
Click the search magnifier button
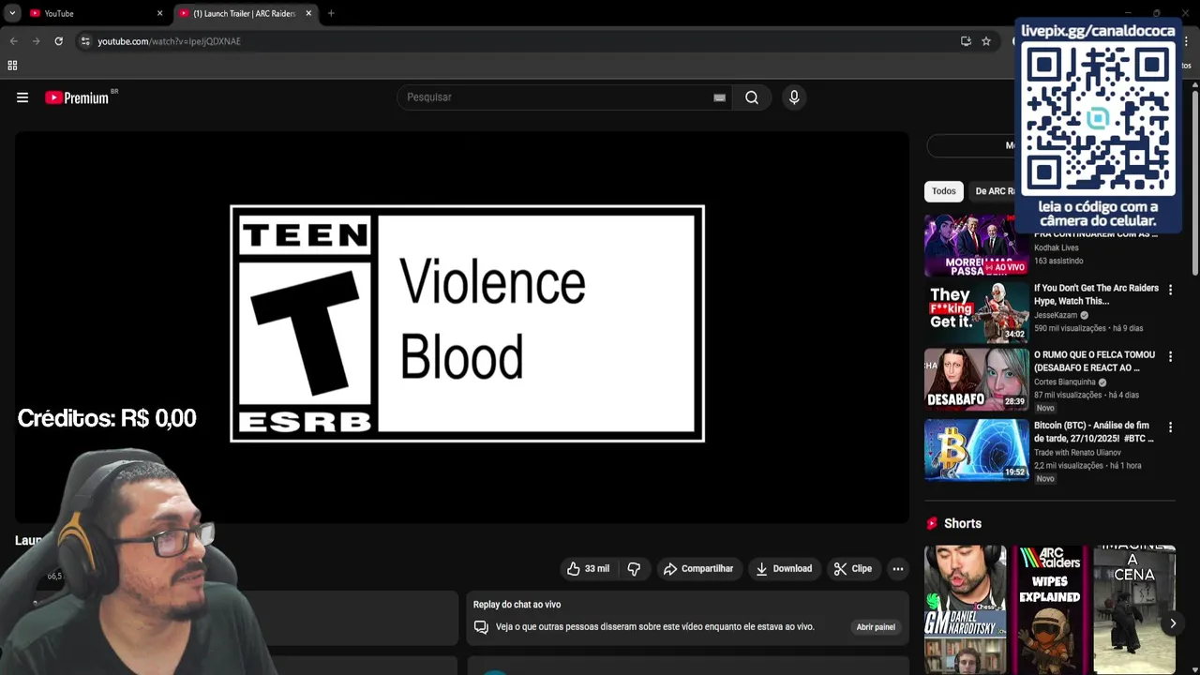point(752,97)
